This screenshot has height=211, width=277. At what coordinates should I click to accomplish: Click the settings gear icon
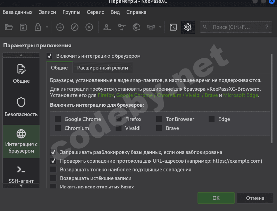(188, 27)
